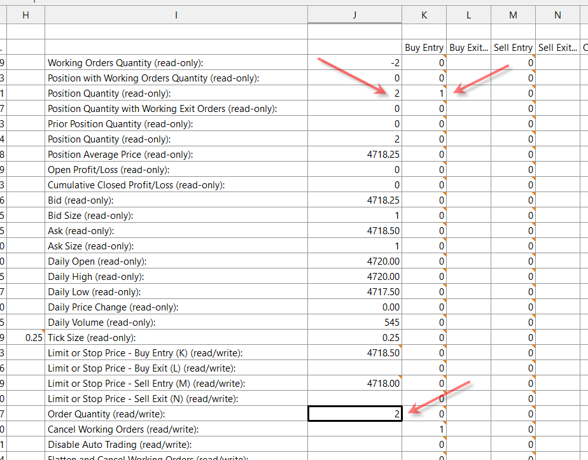Click the Sell Entry column label cell

513,48
